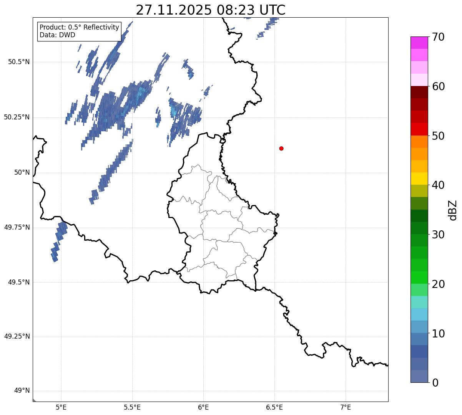
Task: Click the Product: 0.5° Reflectivity label
Action: [79, 28]
